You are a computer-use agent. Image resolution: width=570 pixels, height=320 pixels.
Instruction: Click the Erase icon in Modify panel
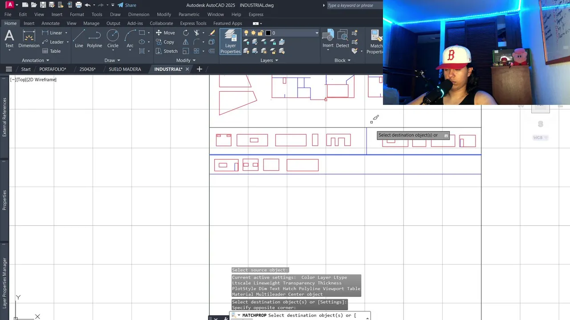tap(212, 33)
